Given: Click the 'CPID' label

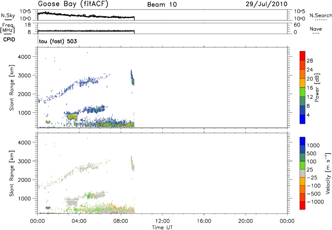Looking at the screenshot, I should 9,39.
